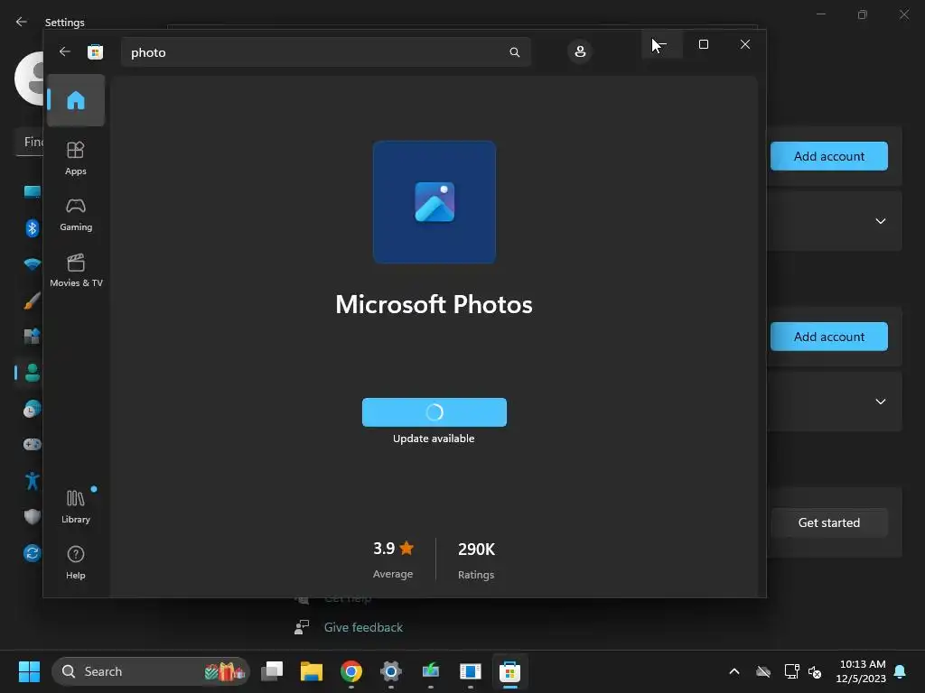Go back in the Settings window
This screenshot has width=925, height=693.
[x=22, y=22]
